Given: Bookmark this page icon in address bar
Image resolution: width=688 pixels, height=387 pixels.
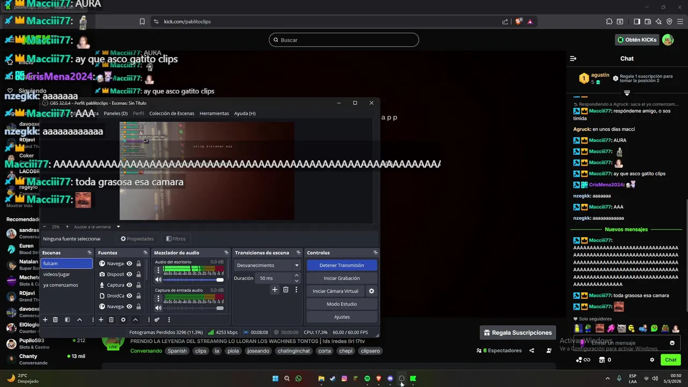Looking at the screenshot, I should 142,21.
